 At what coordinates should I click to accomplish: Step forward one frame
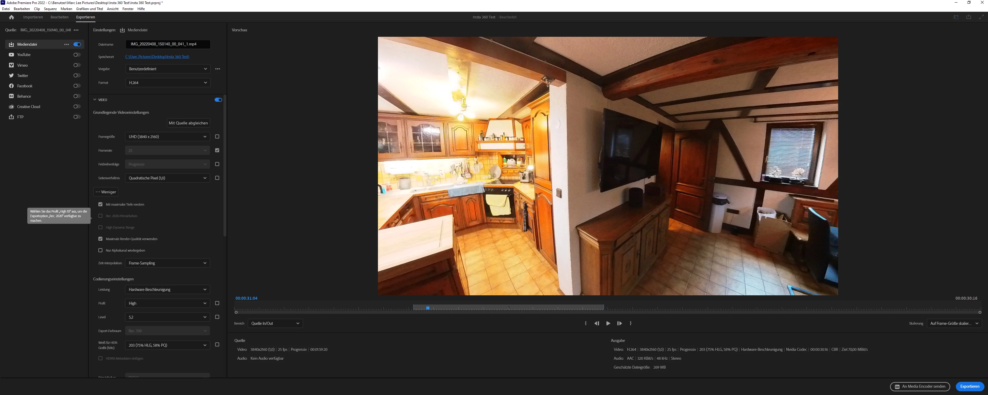(x=620, y=323)
